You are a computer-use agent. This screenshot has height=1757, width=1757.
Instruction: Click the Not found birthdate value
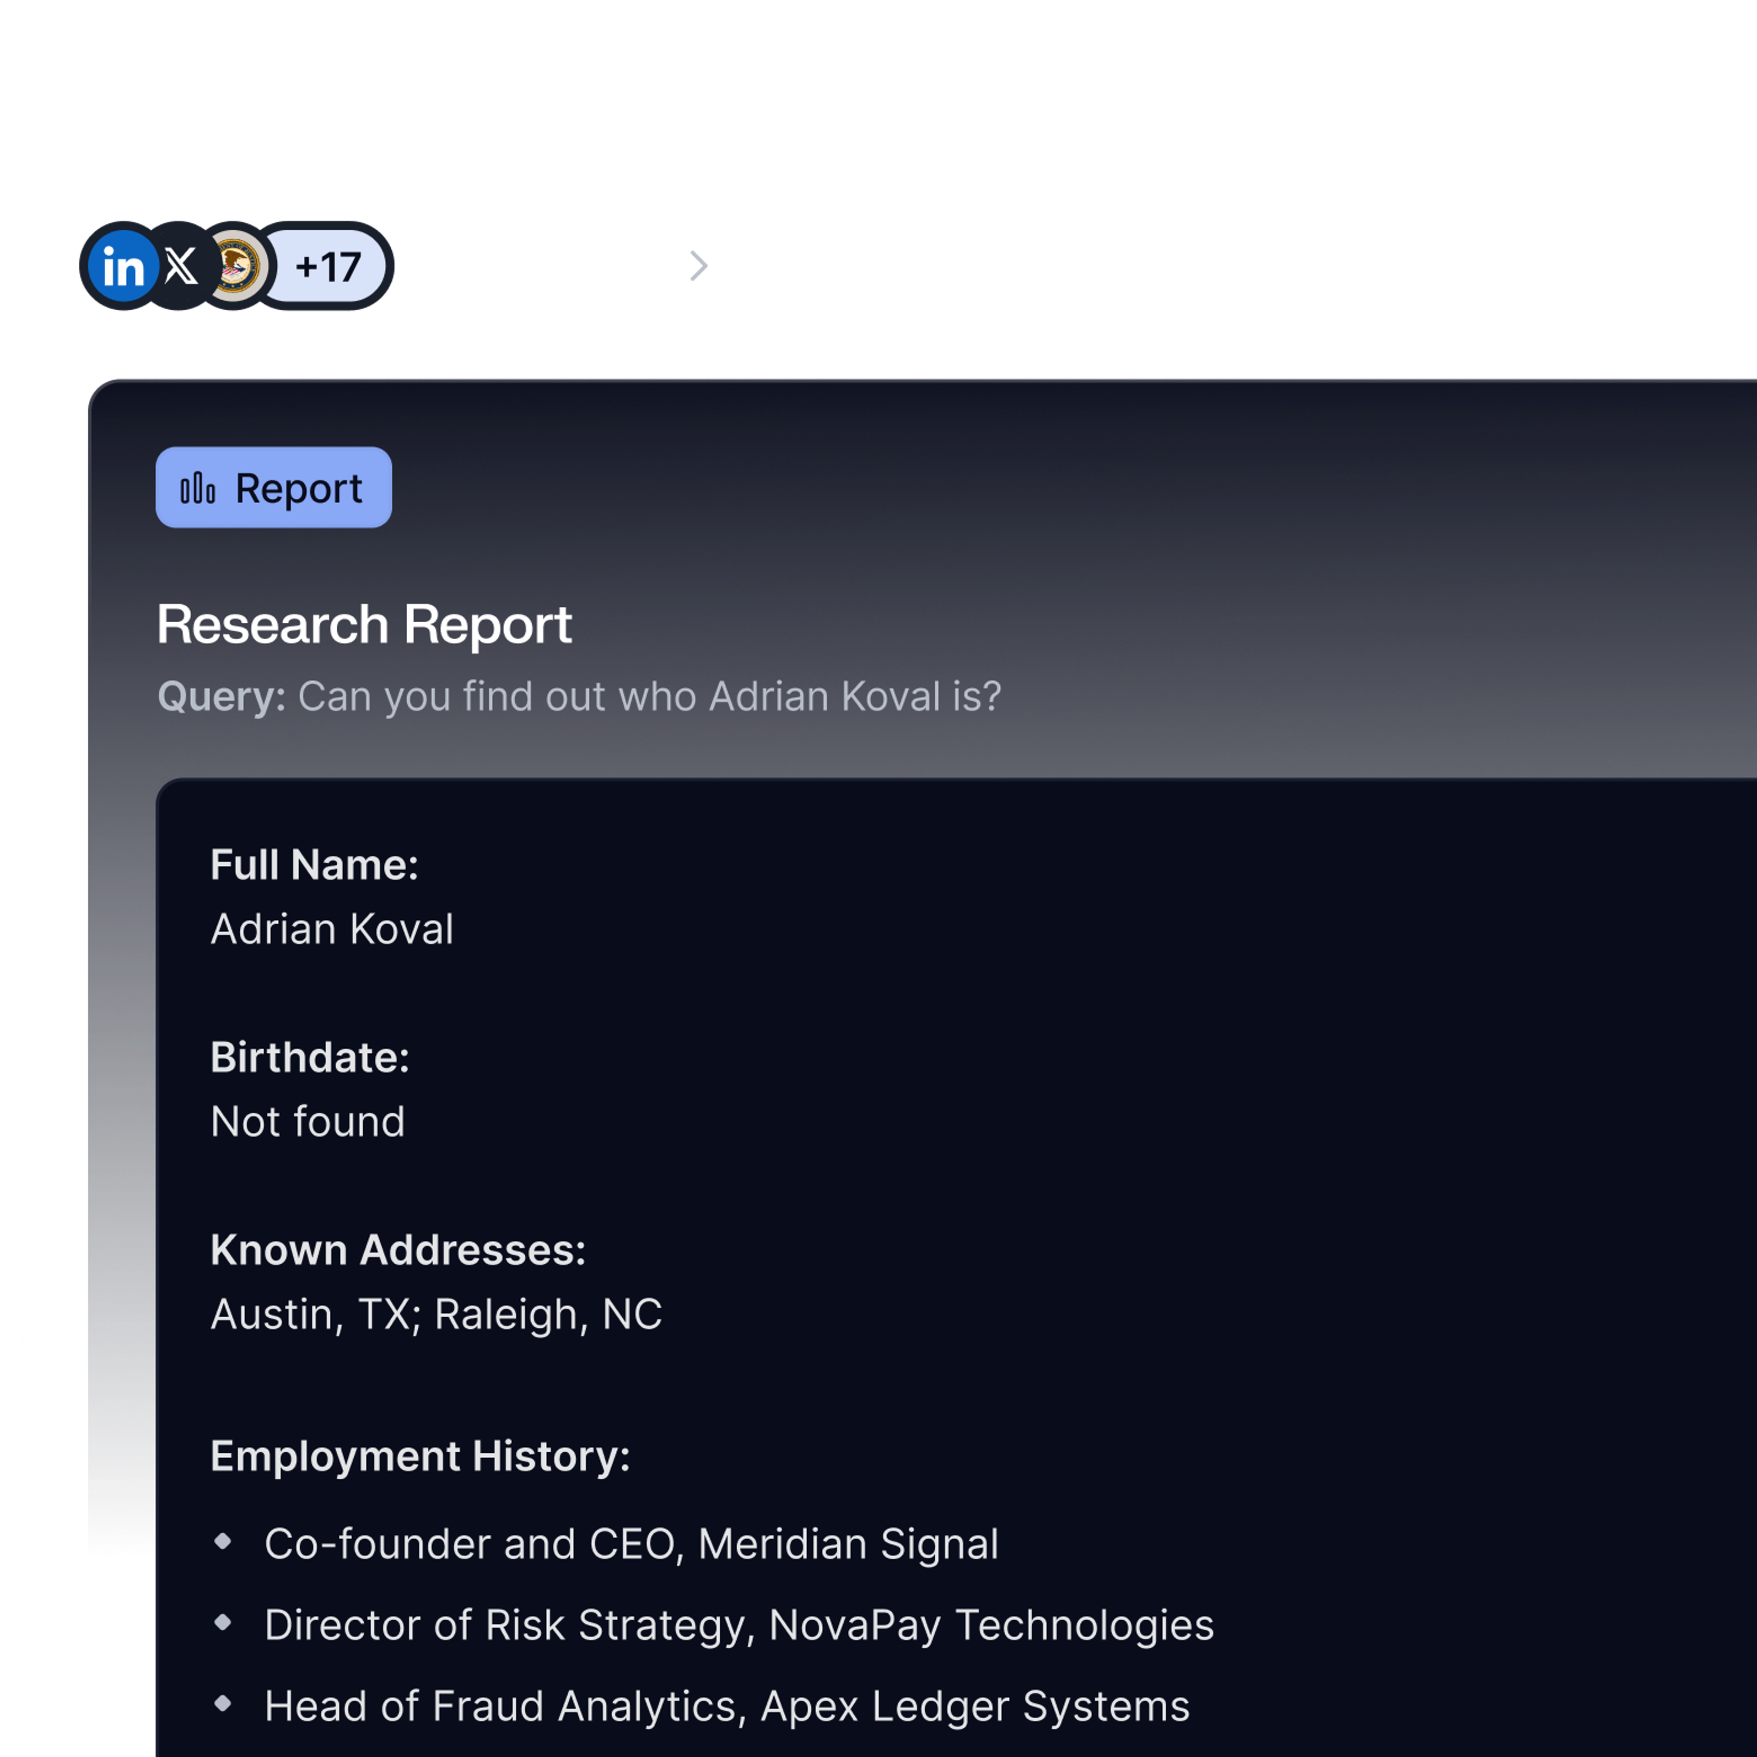click(x=307, y=1122)
